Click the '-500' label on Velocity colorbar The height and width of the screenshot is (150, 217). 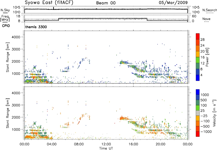click(205, 126)
